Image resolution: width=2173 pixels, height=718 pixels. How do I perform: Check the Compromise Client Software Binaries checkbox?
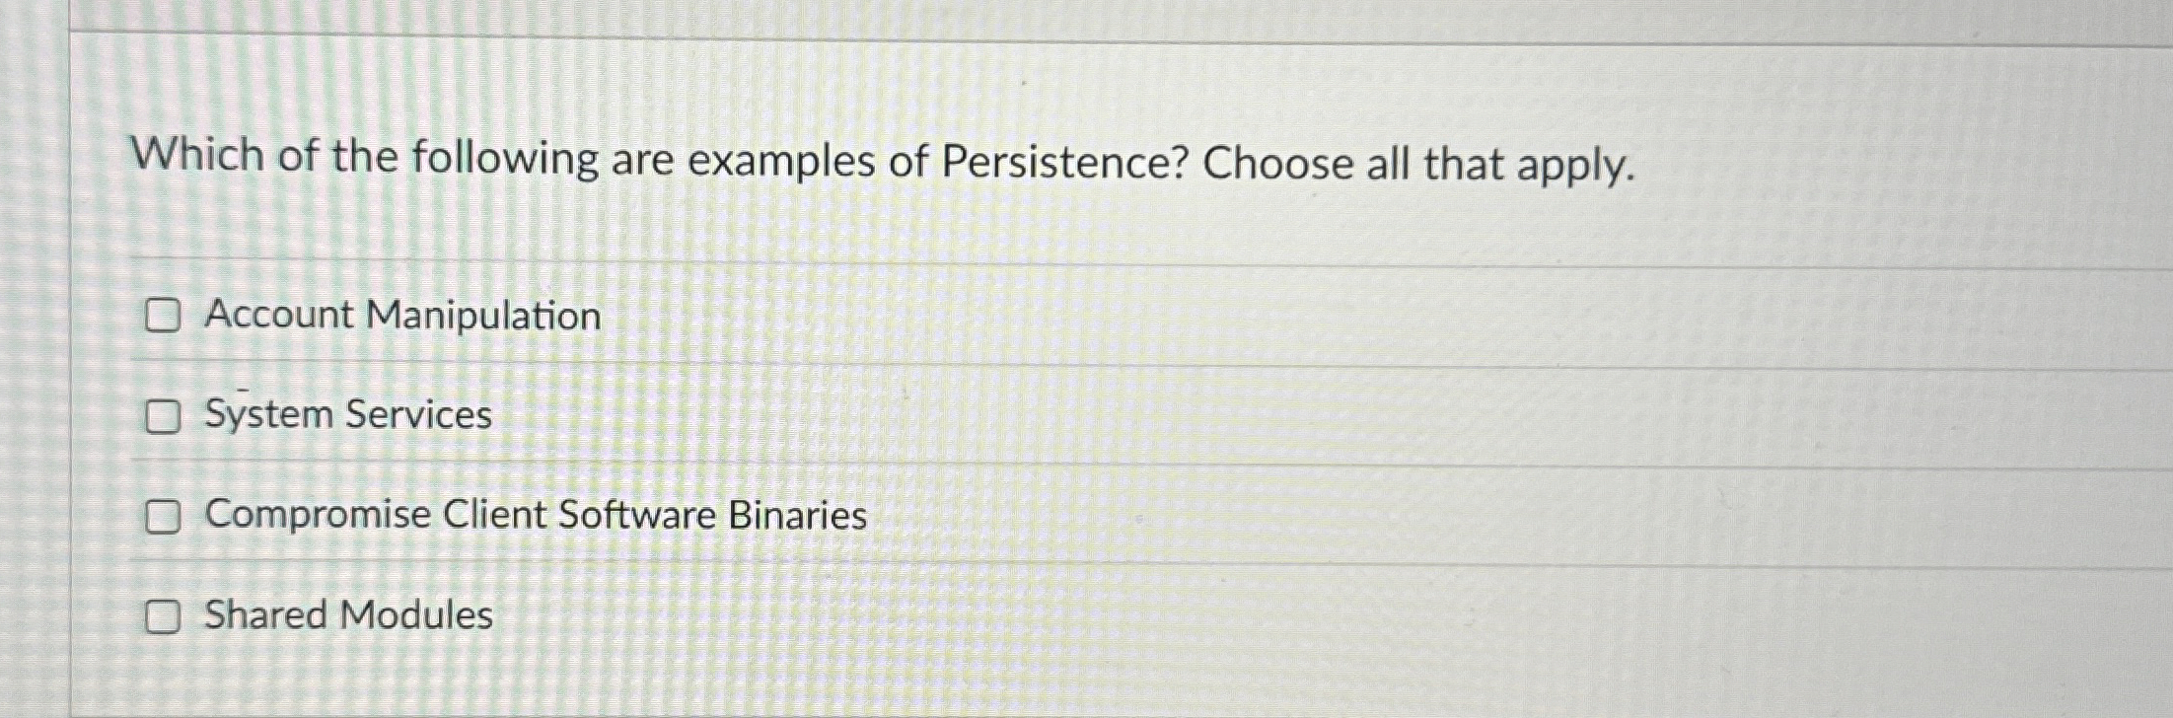click(164, 517)
